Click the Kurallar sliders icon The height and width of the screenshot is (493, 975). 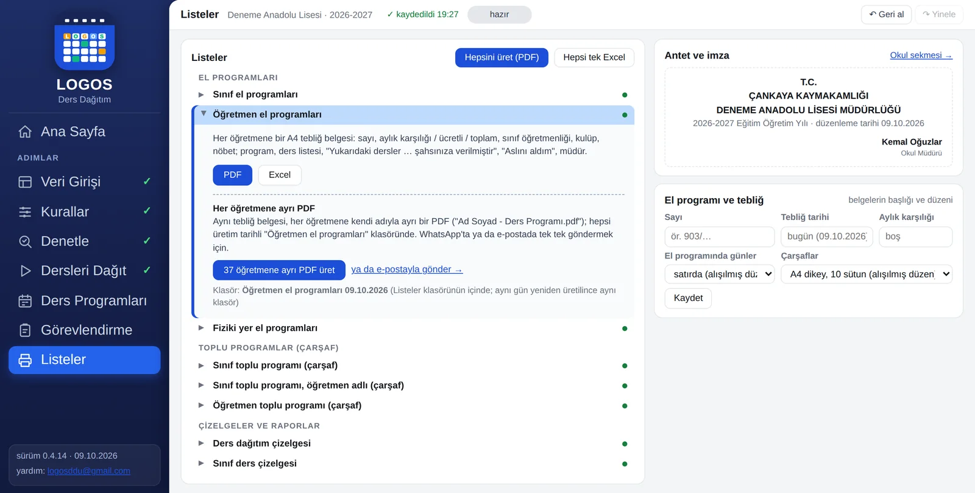tap(25, 212)
